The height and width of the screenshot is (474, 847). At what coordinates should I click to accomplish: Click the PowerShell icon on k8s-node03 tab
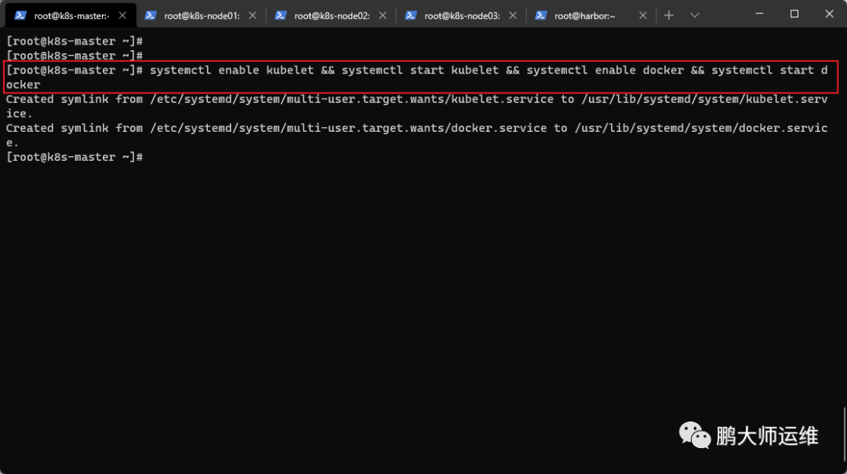410,16
